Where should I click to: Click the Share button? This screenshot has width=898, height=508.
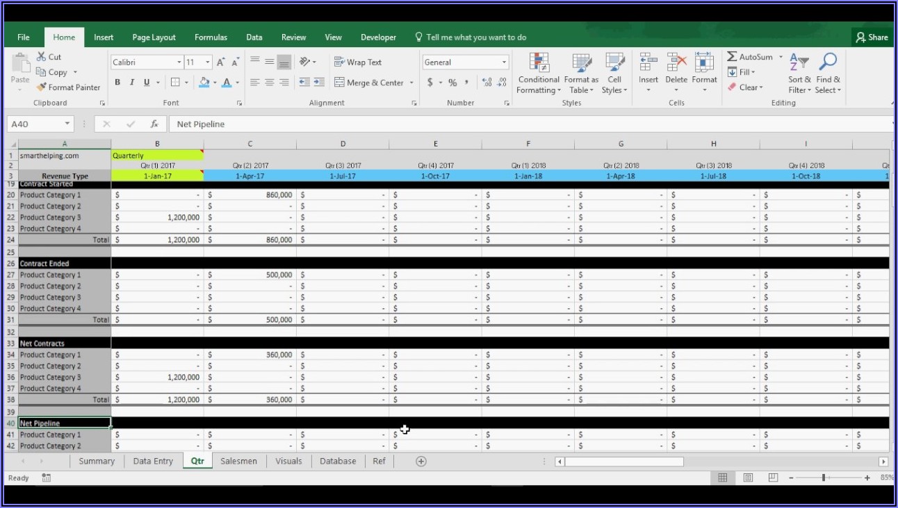pyautogui.click(x=872, y=37)
